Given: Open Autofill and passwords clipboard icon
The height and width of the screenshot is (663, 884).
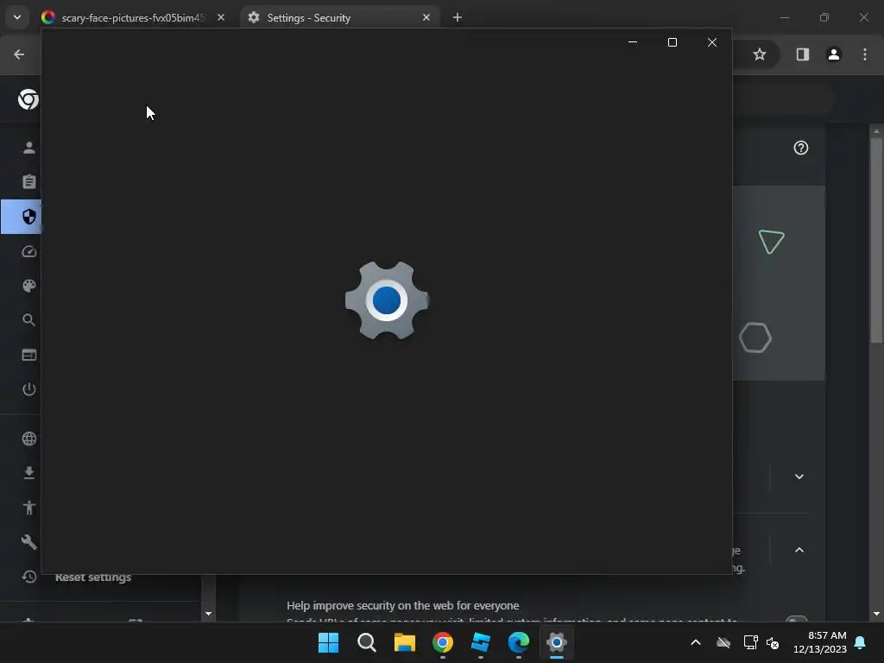Looking at the screenshot, I should coord(29,181).
